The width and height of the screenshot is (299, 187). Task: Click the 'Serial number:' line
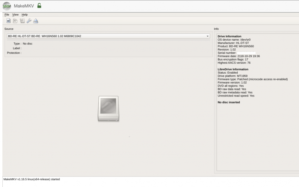pyautogui.click(x=227, y=53)
